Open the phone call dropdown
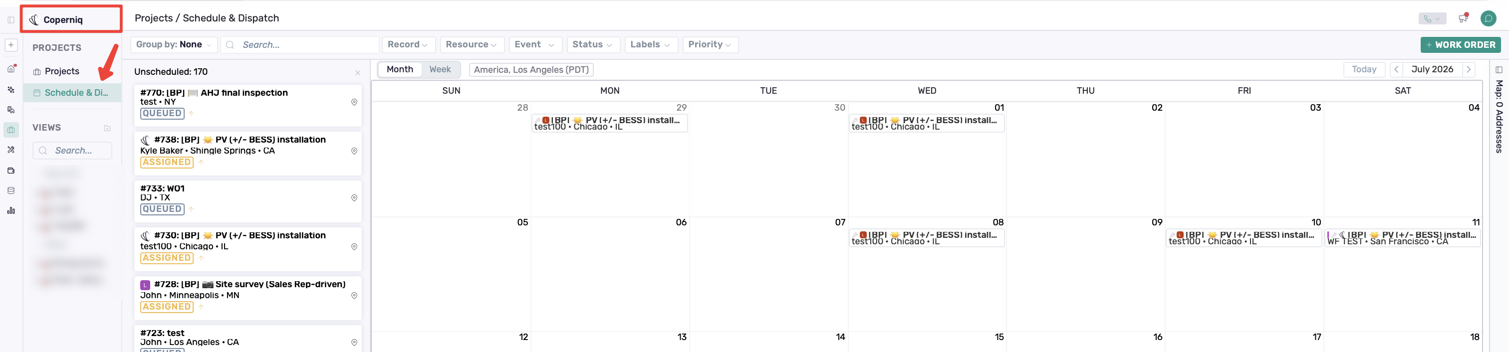1509x352 pixels. [x=1432, y=19]
